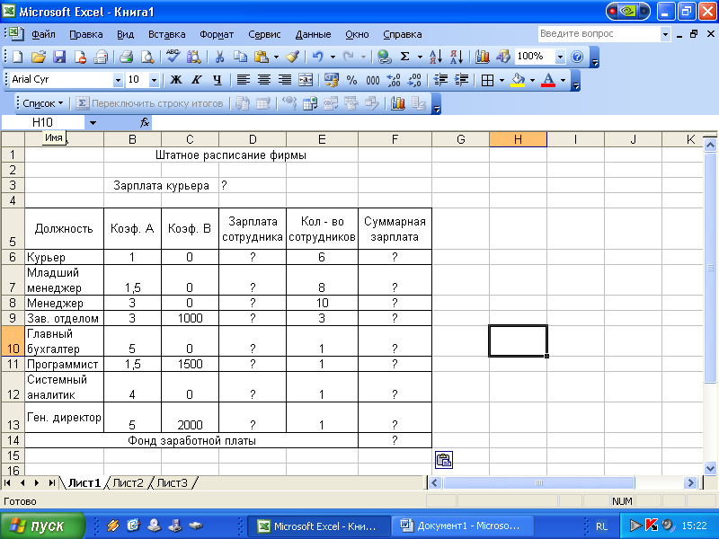
Task: Click Decrease Decimal icon
Action: (414, 80)
